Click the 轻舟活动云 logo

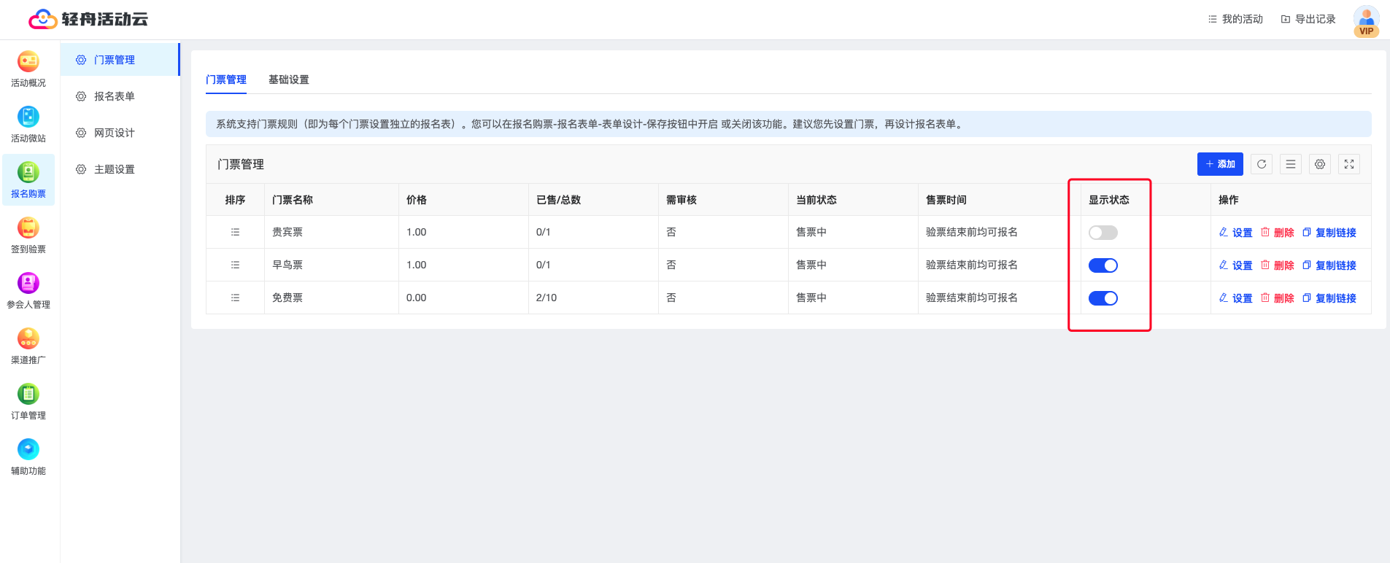coord(88,19)
